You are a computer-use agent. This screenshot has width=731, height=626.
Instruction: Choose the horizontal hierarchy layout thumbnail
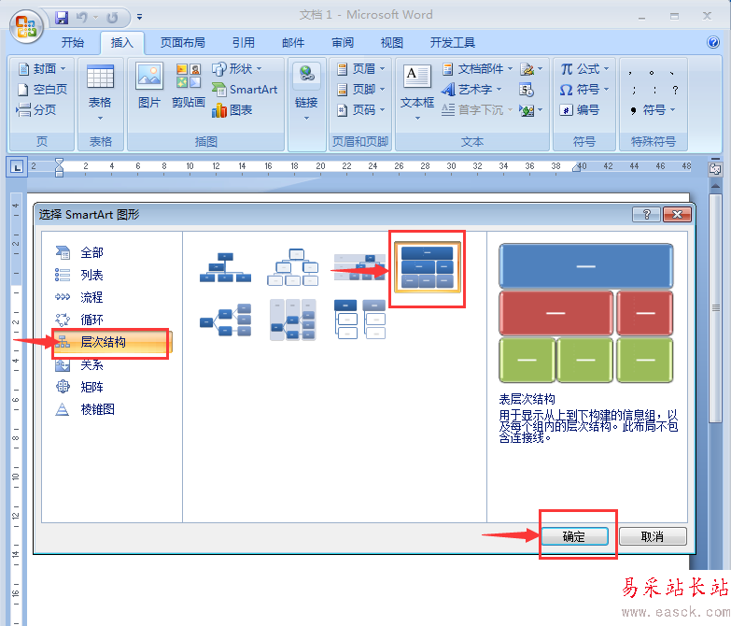(x=225, y=320)
